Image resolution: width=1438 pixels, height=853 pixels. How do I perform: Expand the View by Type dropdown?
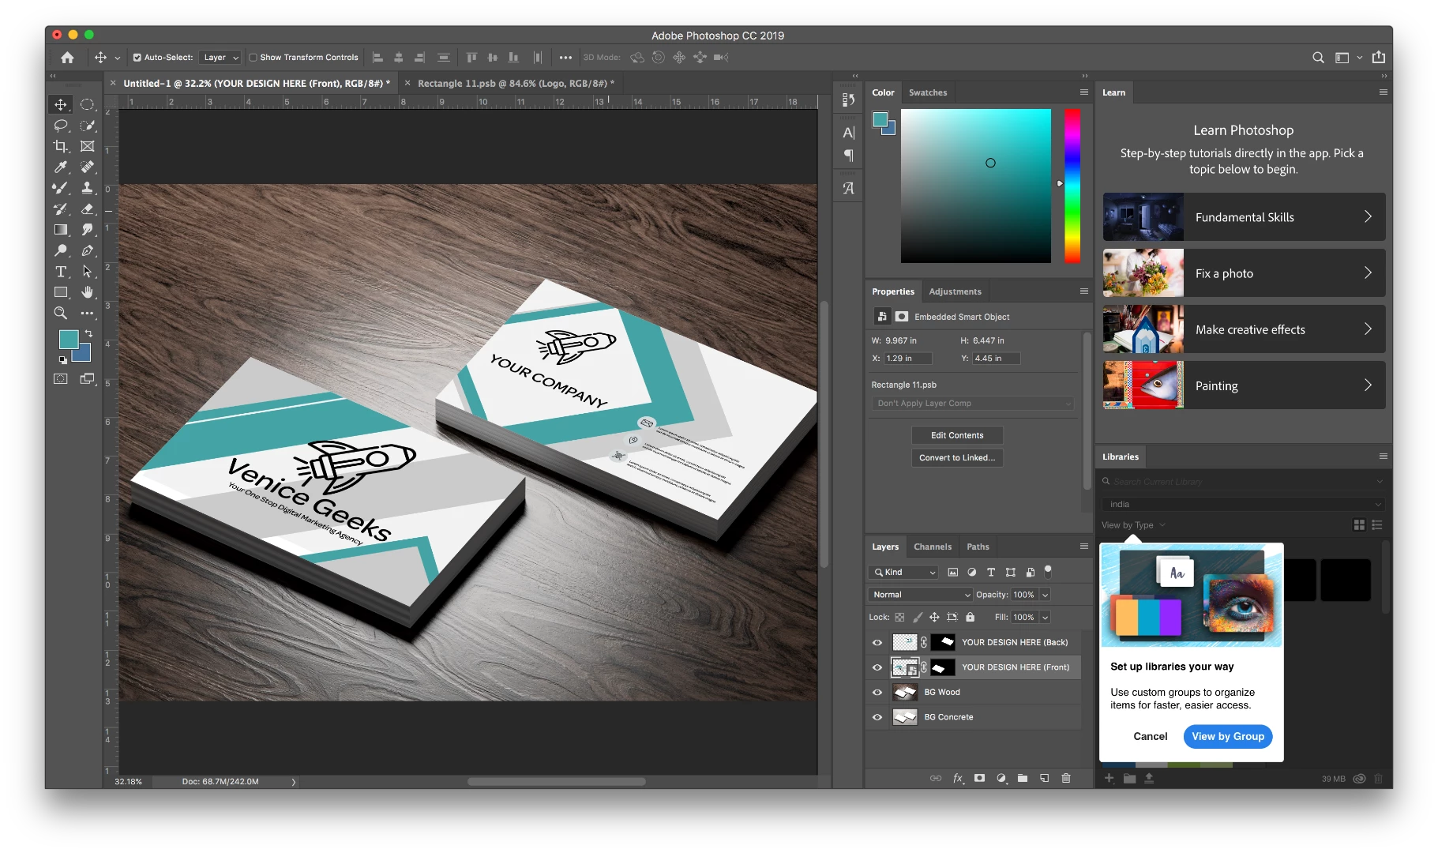[1133, 525]
